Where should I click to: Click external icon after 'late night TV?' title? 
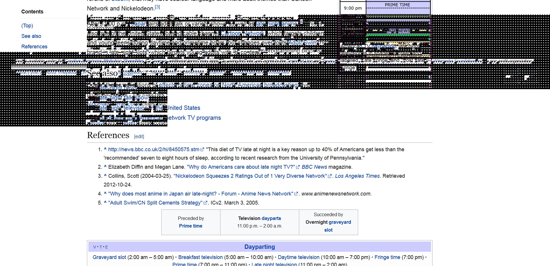[298, 167]
